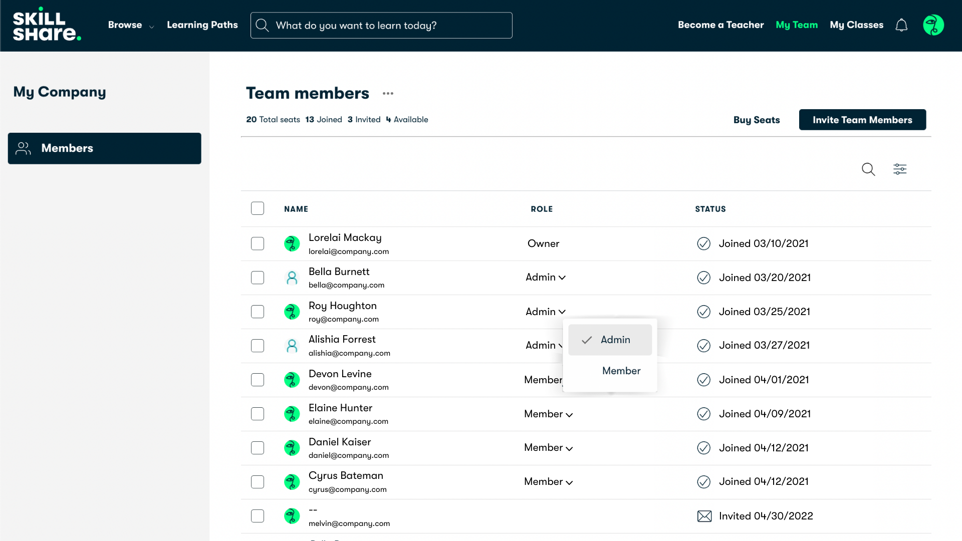The height and width of the screenshot is (541, 962).
Task: Click the envelope icon next to Invited 04/30/2022
Action: point(704,516)
